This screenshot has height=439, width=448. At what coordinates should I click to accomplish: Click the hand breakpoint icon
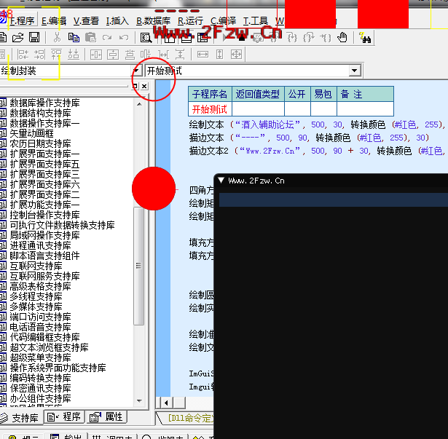click(x=342, y=38)
